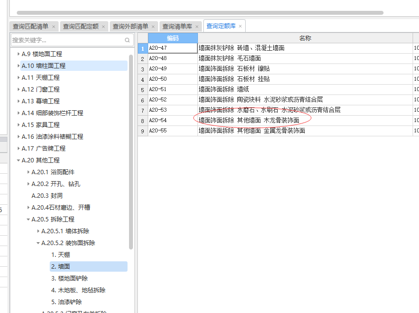This screenshot has height=313, width=419.
Task: Select 墙面抹灰铲除 毛石墙面 row
Action: (305, 58)
